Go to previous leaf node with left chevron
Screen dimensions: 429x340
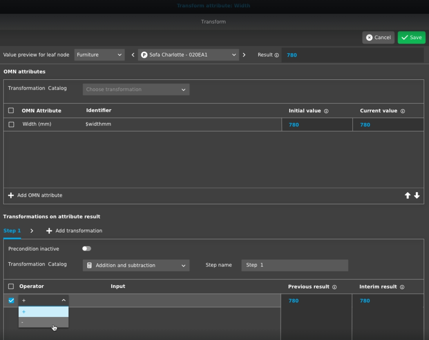132,55
